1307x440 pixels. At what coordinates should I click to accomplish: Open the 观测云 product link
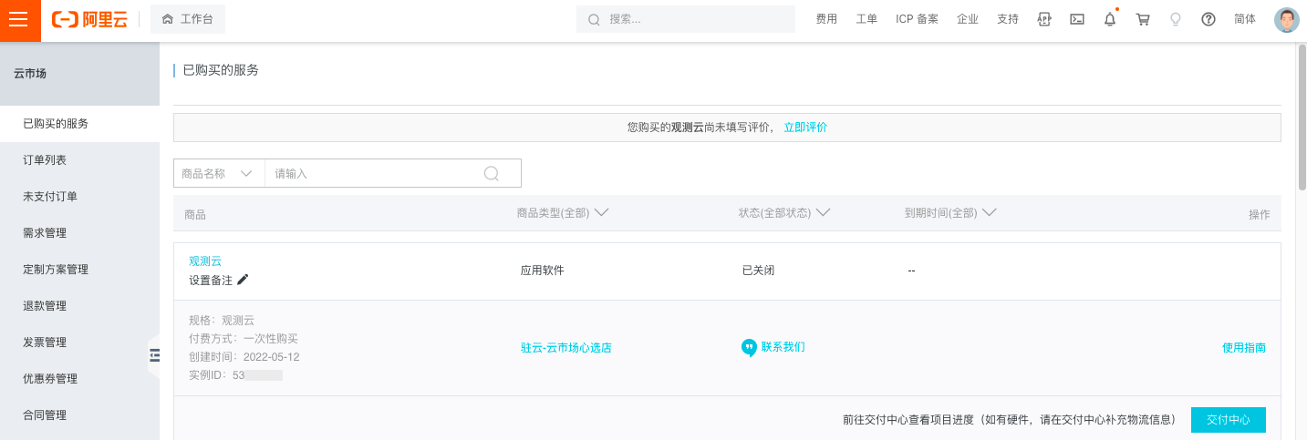coord(205,261)
